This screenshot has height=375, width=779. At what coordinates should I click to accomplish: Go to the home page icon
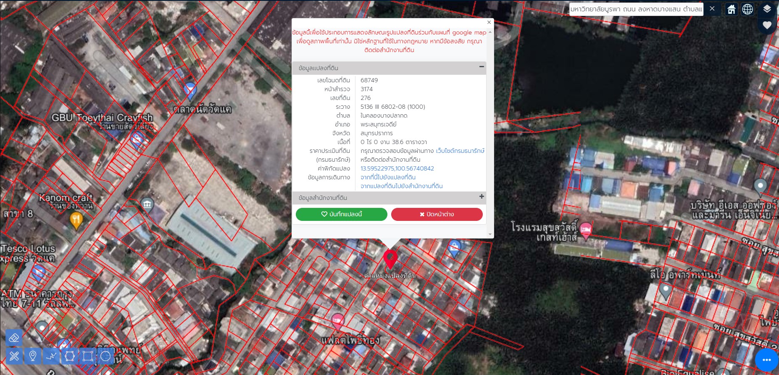(x=732, y=9)
